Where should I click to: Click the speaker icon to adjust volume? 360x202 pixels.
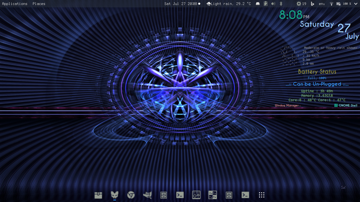(x=273, y=4)
